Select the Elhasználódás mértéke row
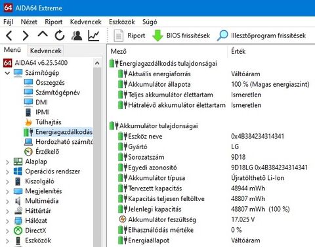Screen dimensions: 315x247 click(x=180, y=230)
